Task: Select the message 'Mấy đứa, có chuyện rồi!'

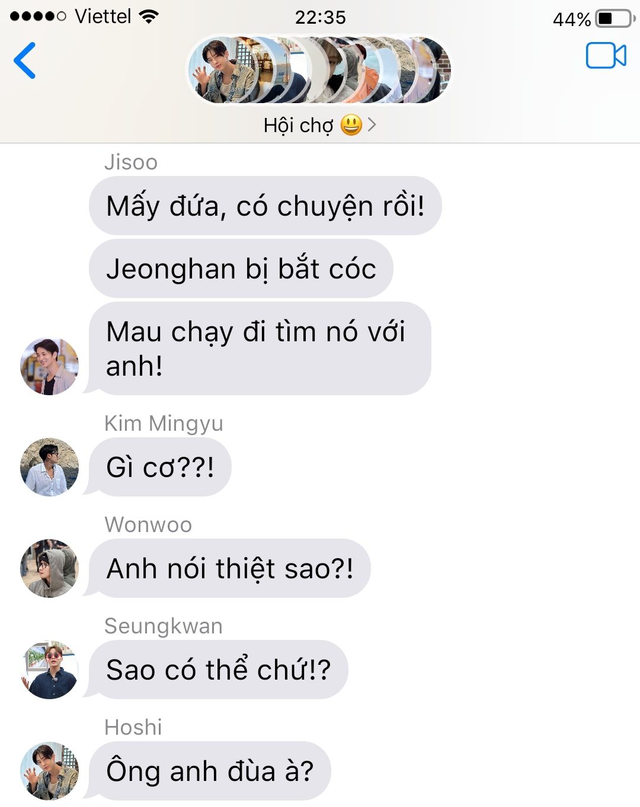Action: (265, 206)
